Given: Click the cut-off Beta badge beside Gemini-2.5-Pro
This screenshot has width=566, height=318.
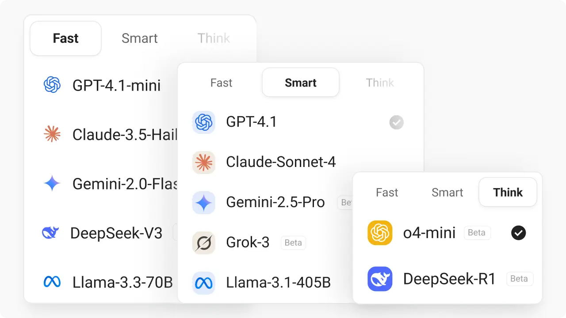Looking at the screenshot, I should point(345,203).
